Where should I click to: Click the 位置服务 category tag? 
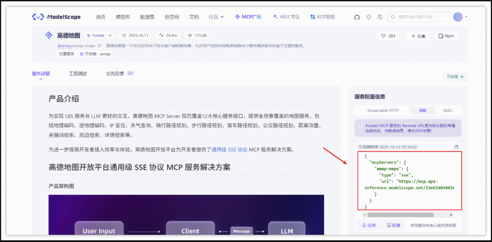click(67, 54)
